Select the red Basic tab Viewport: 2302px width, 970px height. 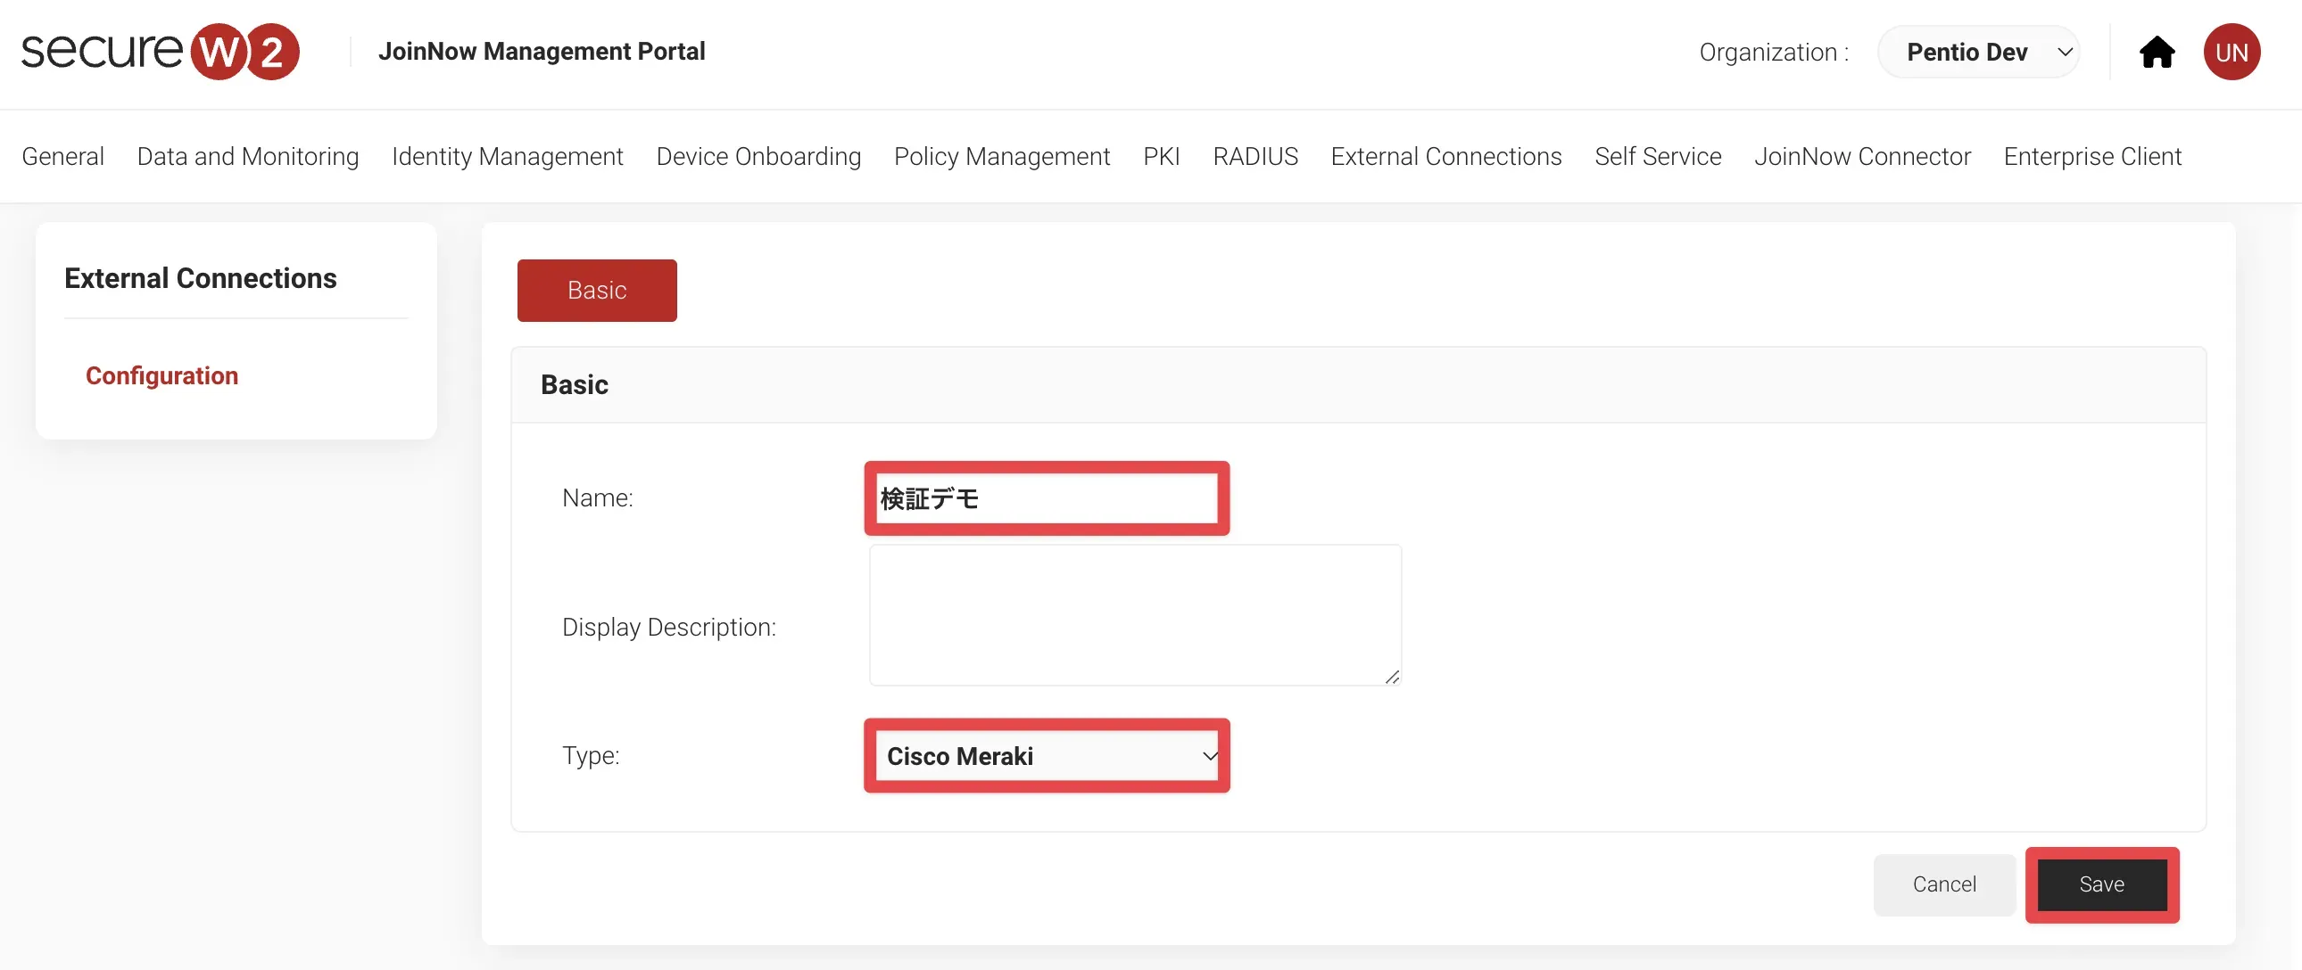click(597, 291)
